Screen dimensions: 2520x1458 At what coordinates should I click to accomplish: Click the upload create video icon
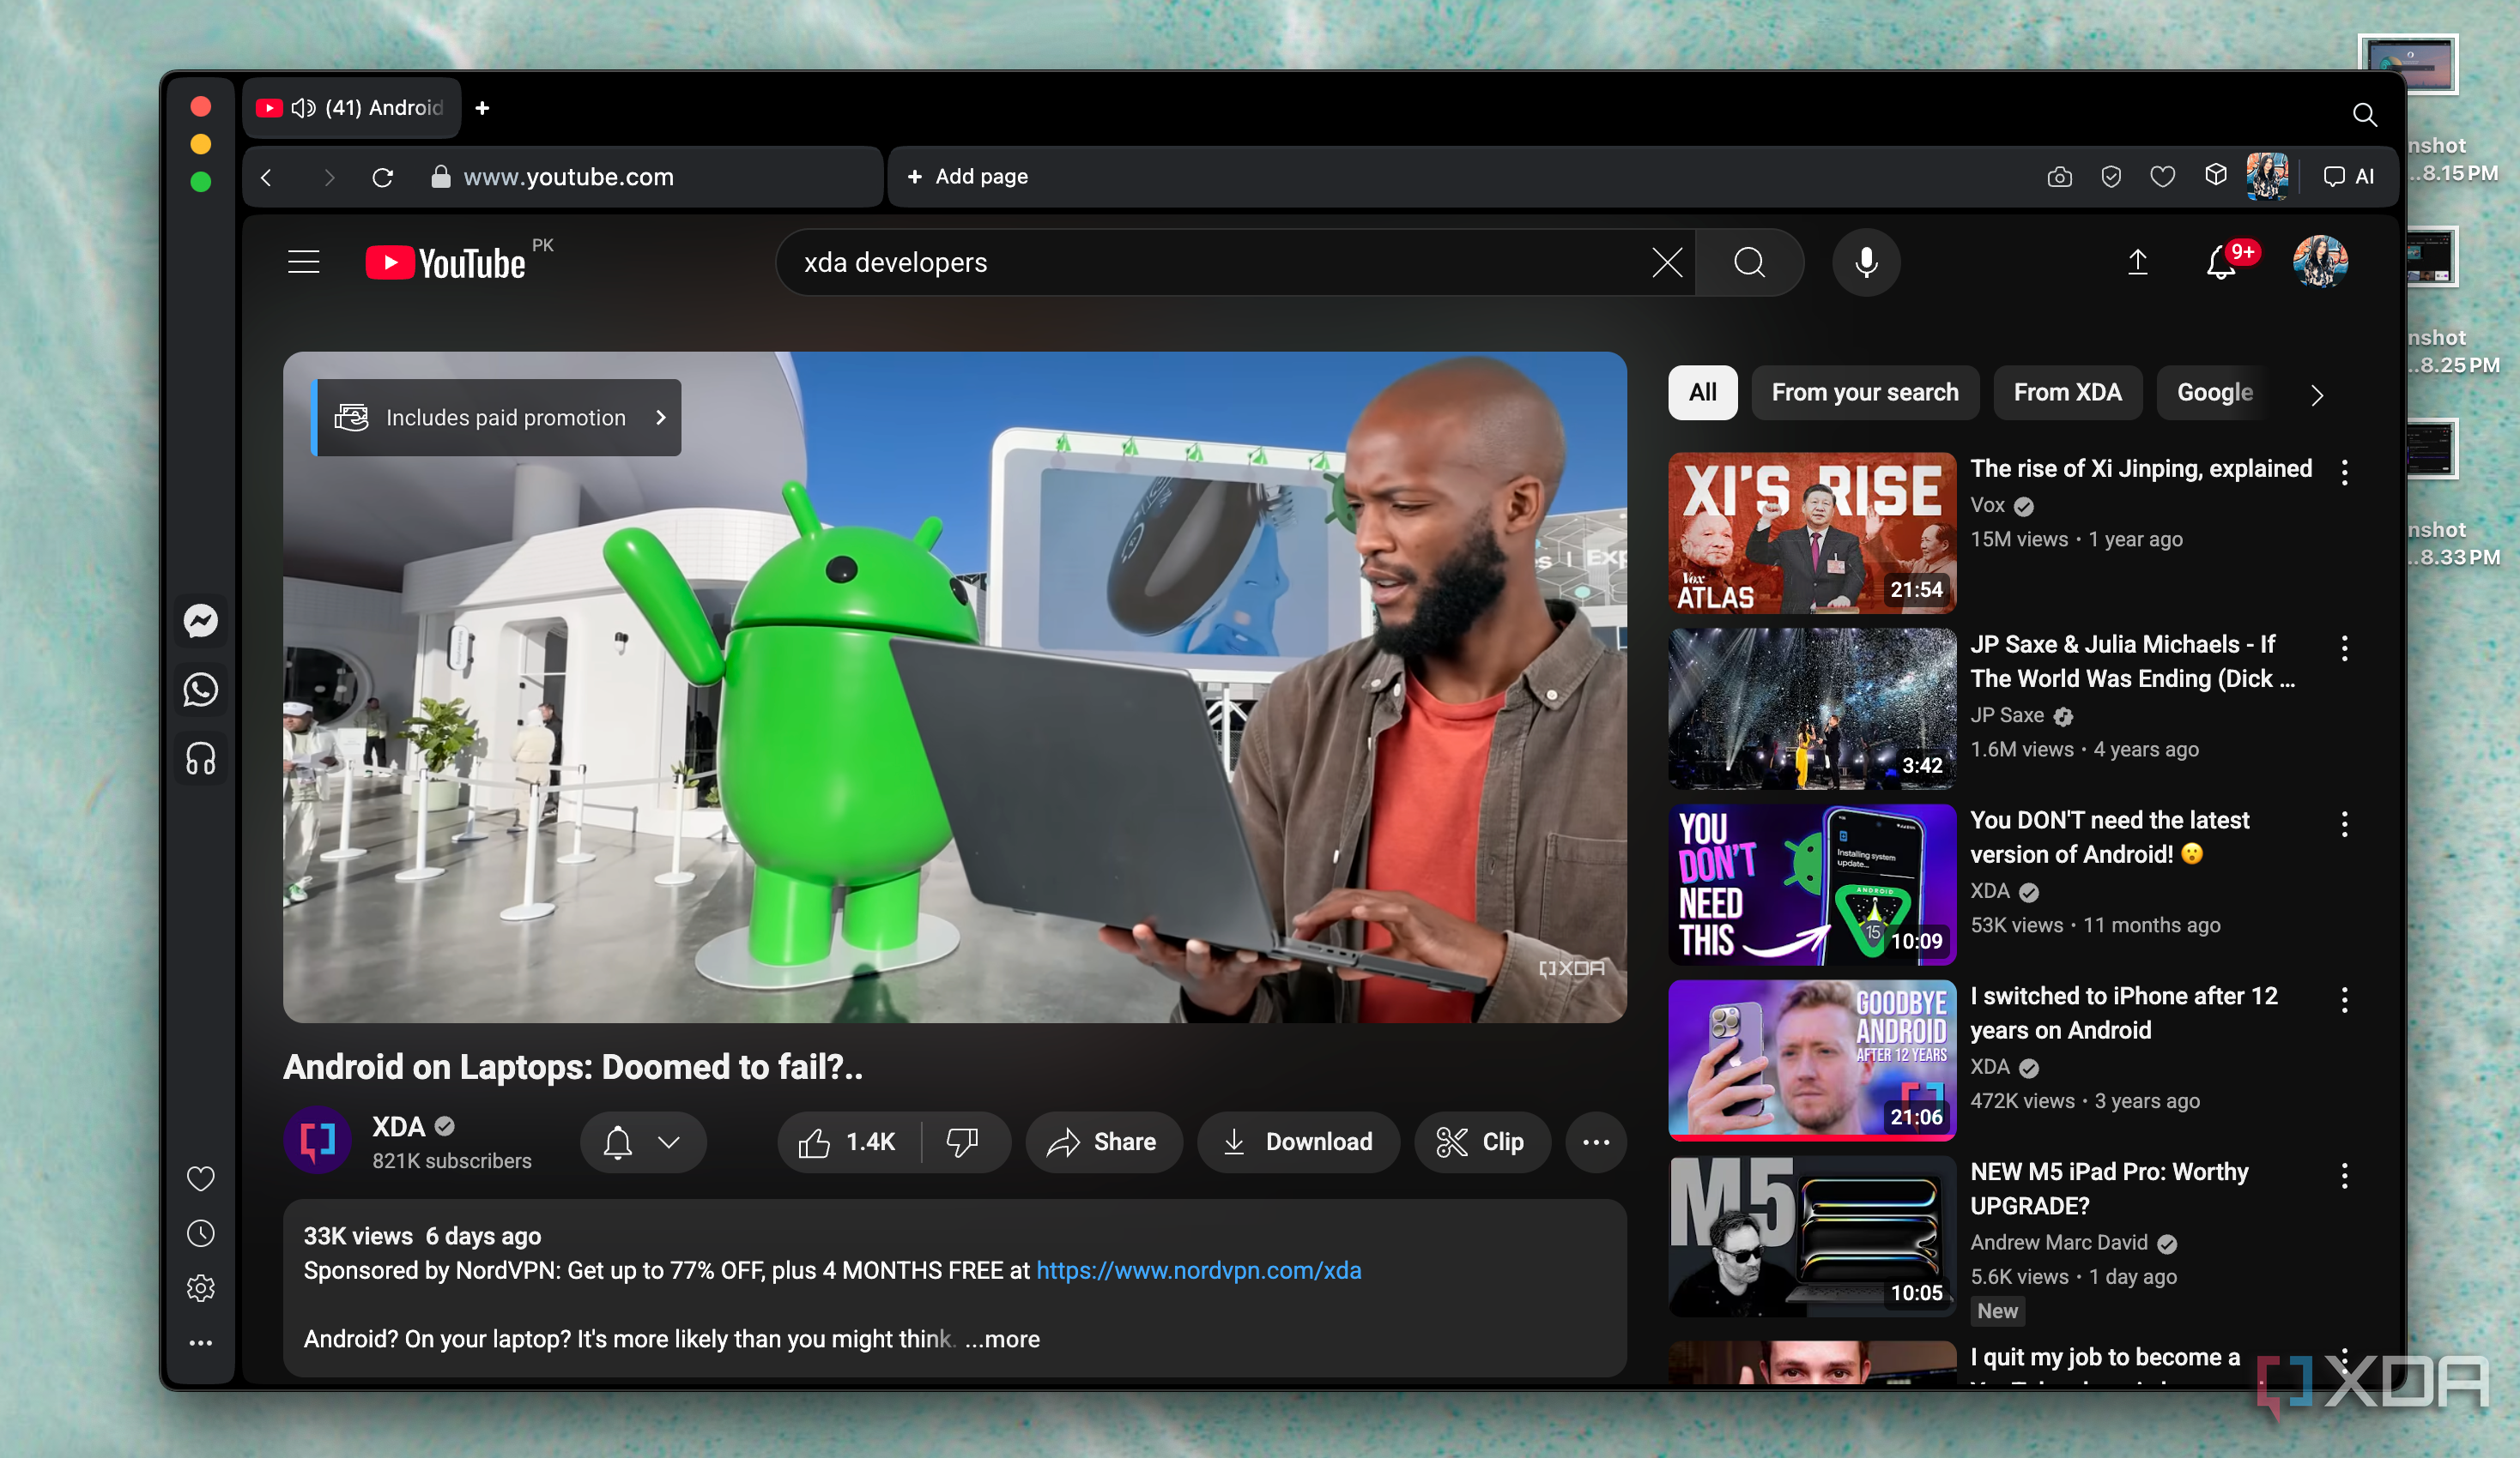click(2138, 262)
